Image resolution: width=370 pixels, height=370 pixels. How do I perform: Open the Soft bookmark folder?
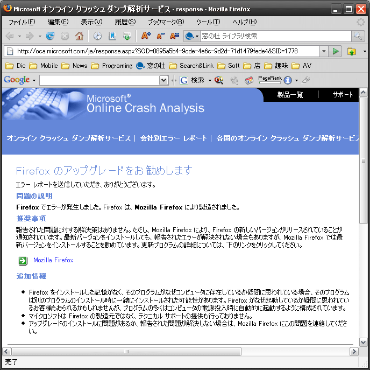228,66
